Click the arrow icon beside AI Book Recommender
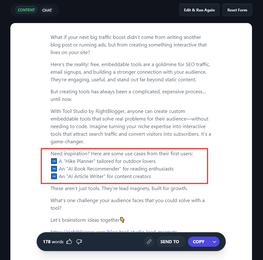263x260 pixels. click(x=54, y=169)
